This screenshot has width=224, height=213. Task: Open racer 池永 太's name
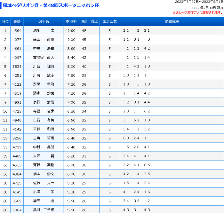pyautogui.click(x=44, y=31)
